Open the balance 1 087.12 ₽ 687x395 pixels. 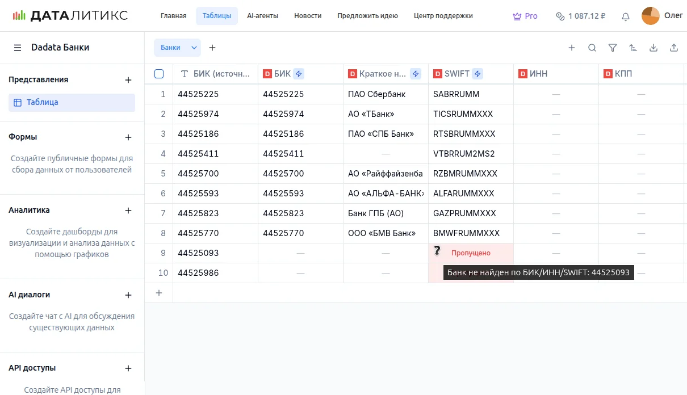point(580,16)
